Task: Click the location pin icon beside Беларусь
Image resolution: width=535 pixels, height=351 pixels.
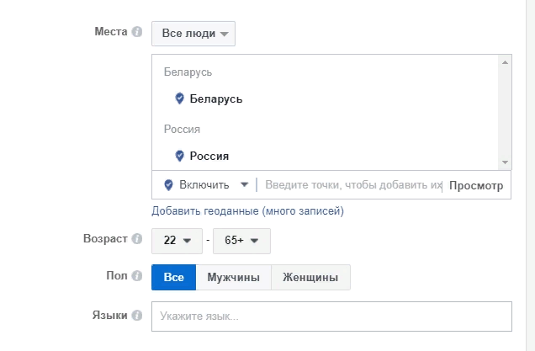Action: [179, 98]
